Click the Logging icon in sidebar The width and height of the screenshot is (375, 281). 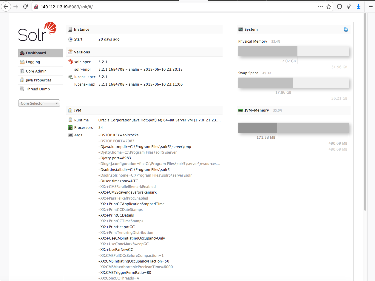[22, 62]
